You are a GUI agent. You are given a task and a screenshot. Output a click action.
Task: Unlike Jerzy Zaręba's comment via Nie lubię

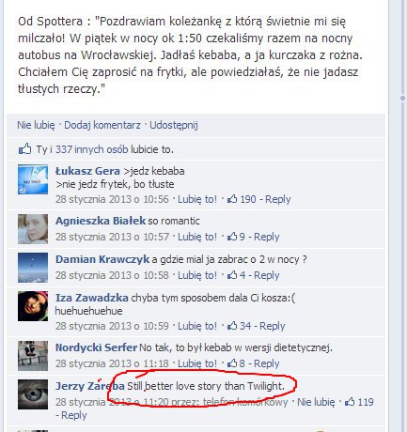point(316,402)
